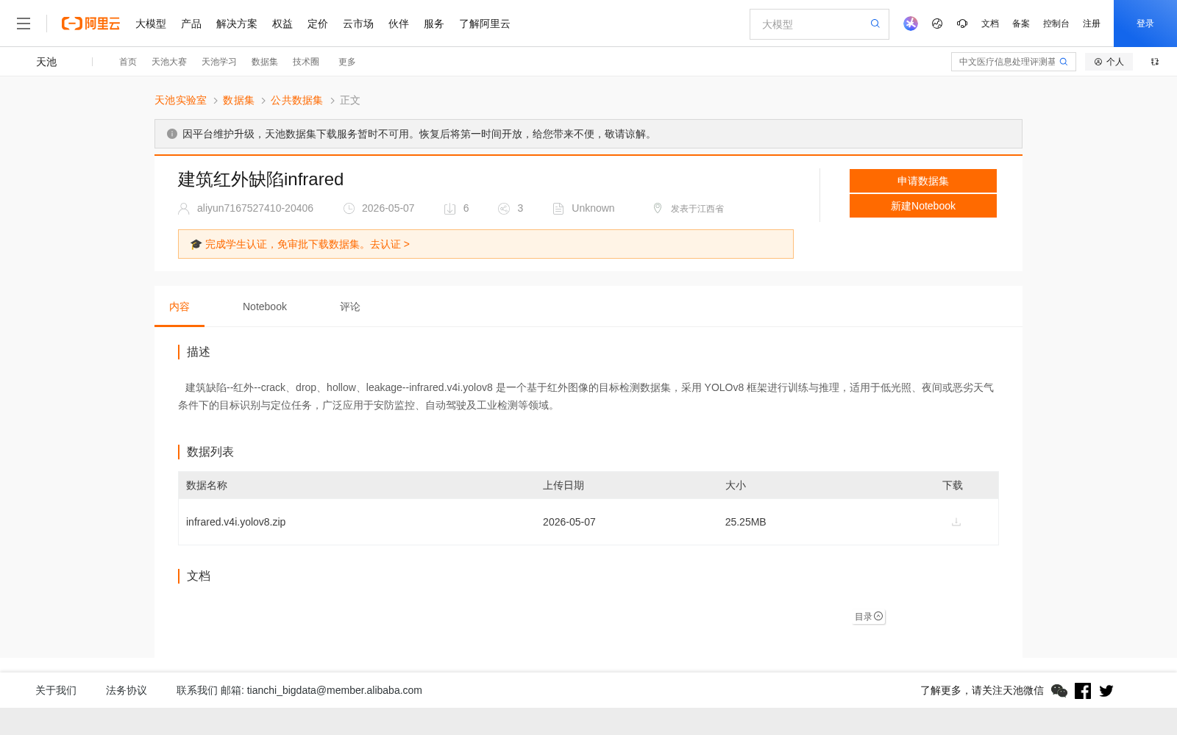Click the 申请数据集 button
Image resolution: width=1177 pixels, height=735 pixels.
pos(923,181)
